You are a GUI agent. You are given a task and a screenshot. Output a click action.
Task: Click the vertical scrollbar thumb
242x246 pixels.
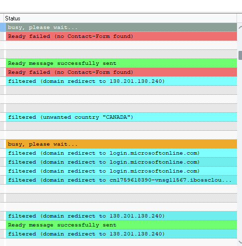240,55
